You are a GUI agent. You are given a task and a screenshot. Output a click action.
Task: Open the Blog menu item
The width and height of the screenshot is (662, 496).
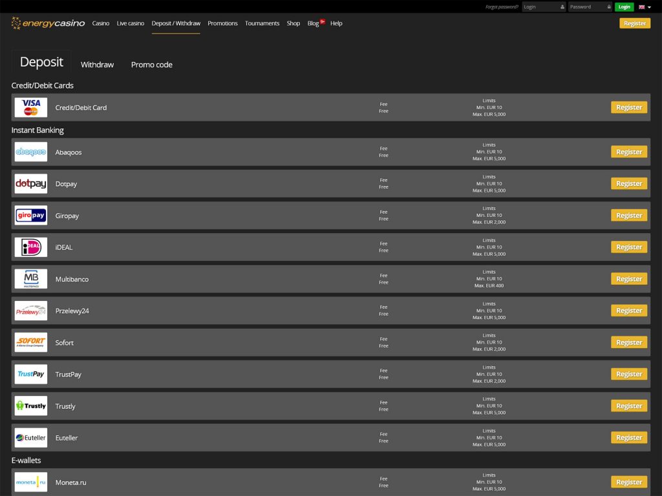coord(313,23)
